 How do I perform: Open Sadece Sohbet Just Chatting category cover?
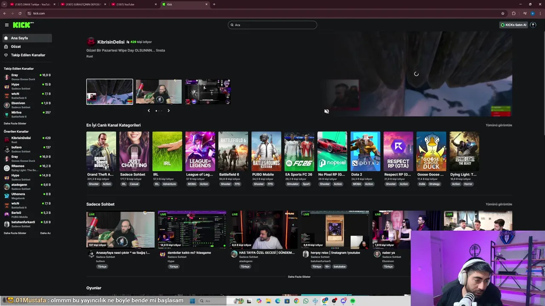(x=134, y=151)
